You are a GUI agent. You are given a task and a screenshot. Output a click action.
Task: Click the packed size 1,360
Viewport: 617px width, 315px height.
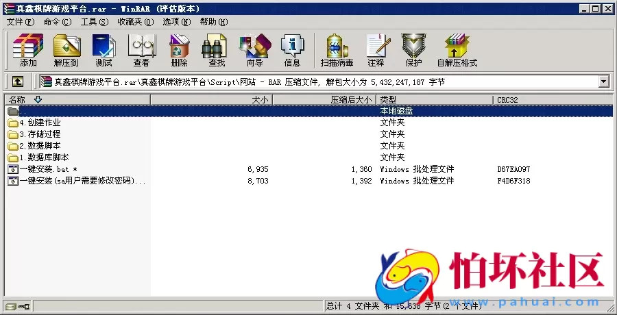point(361,170)
